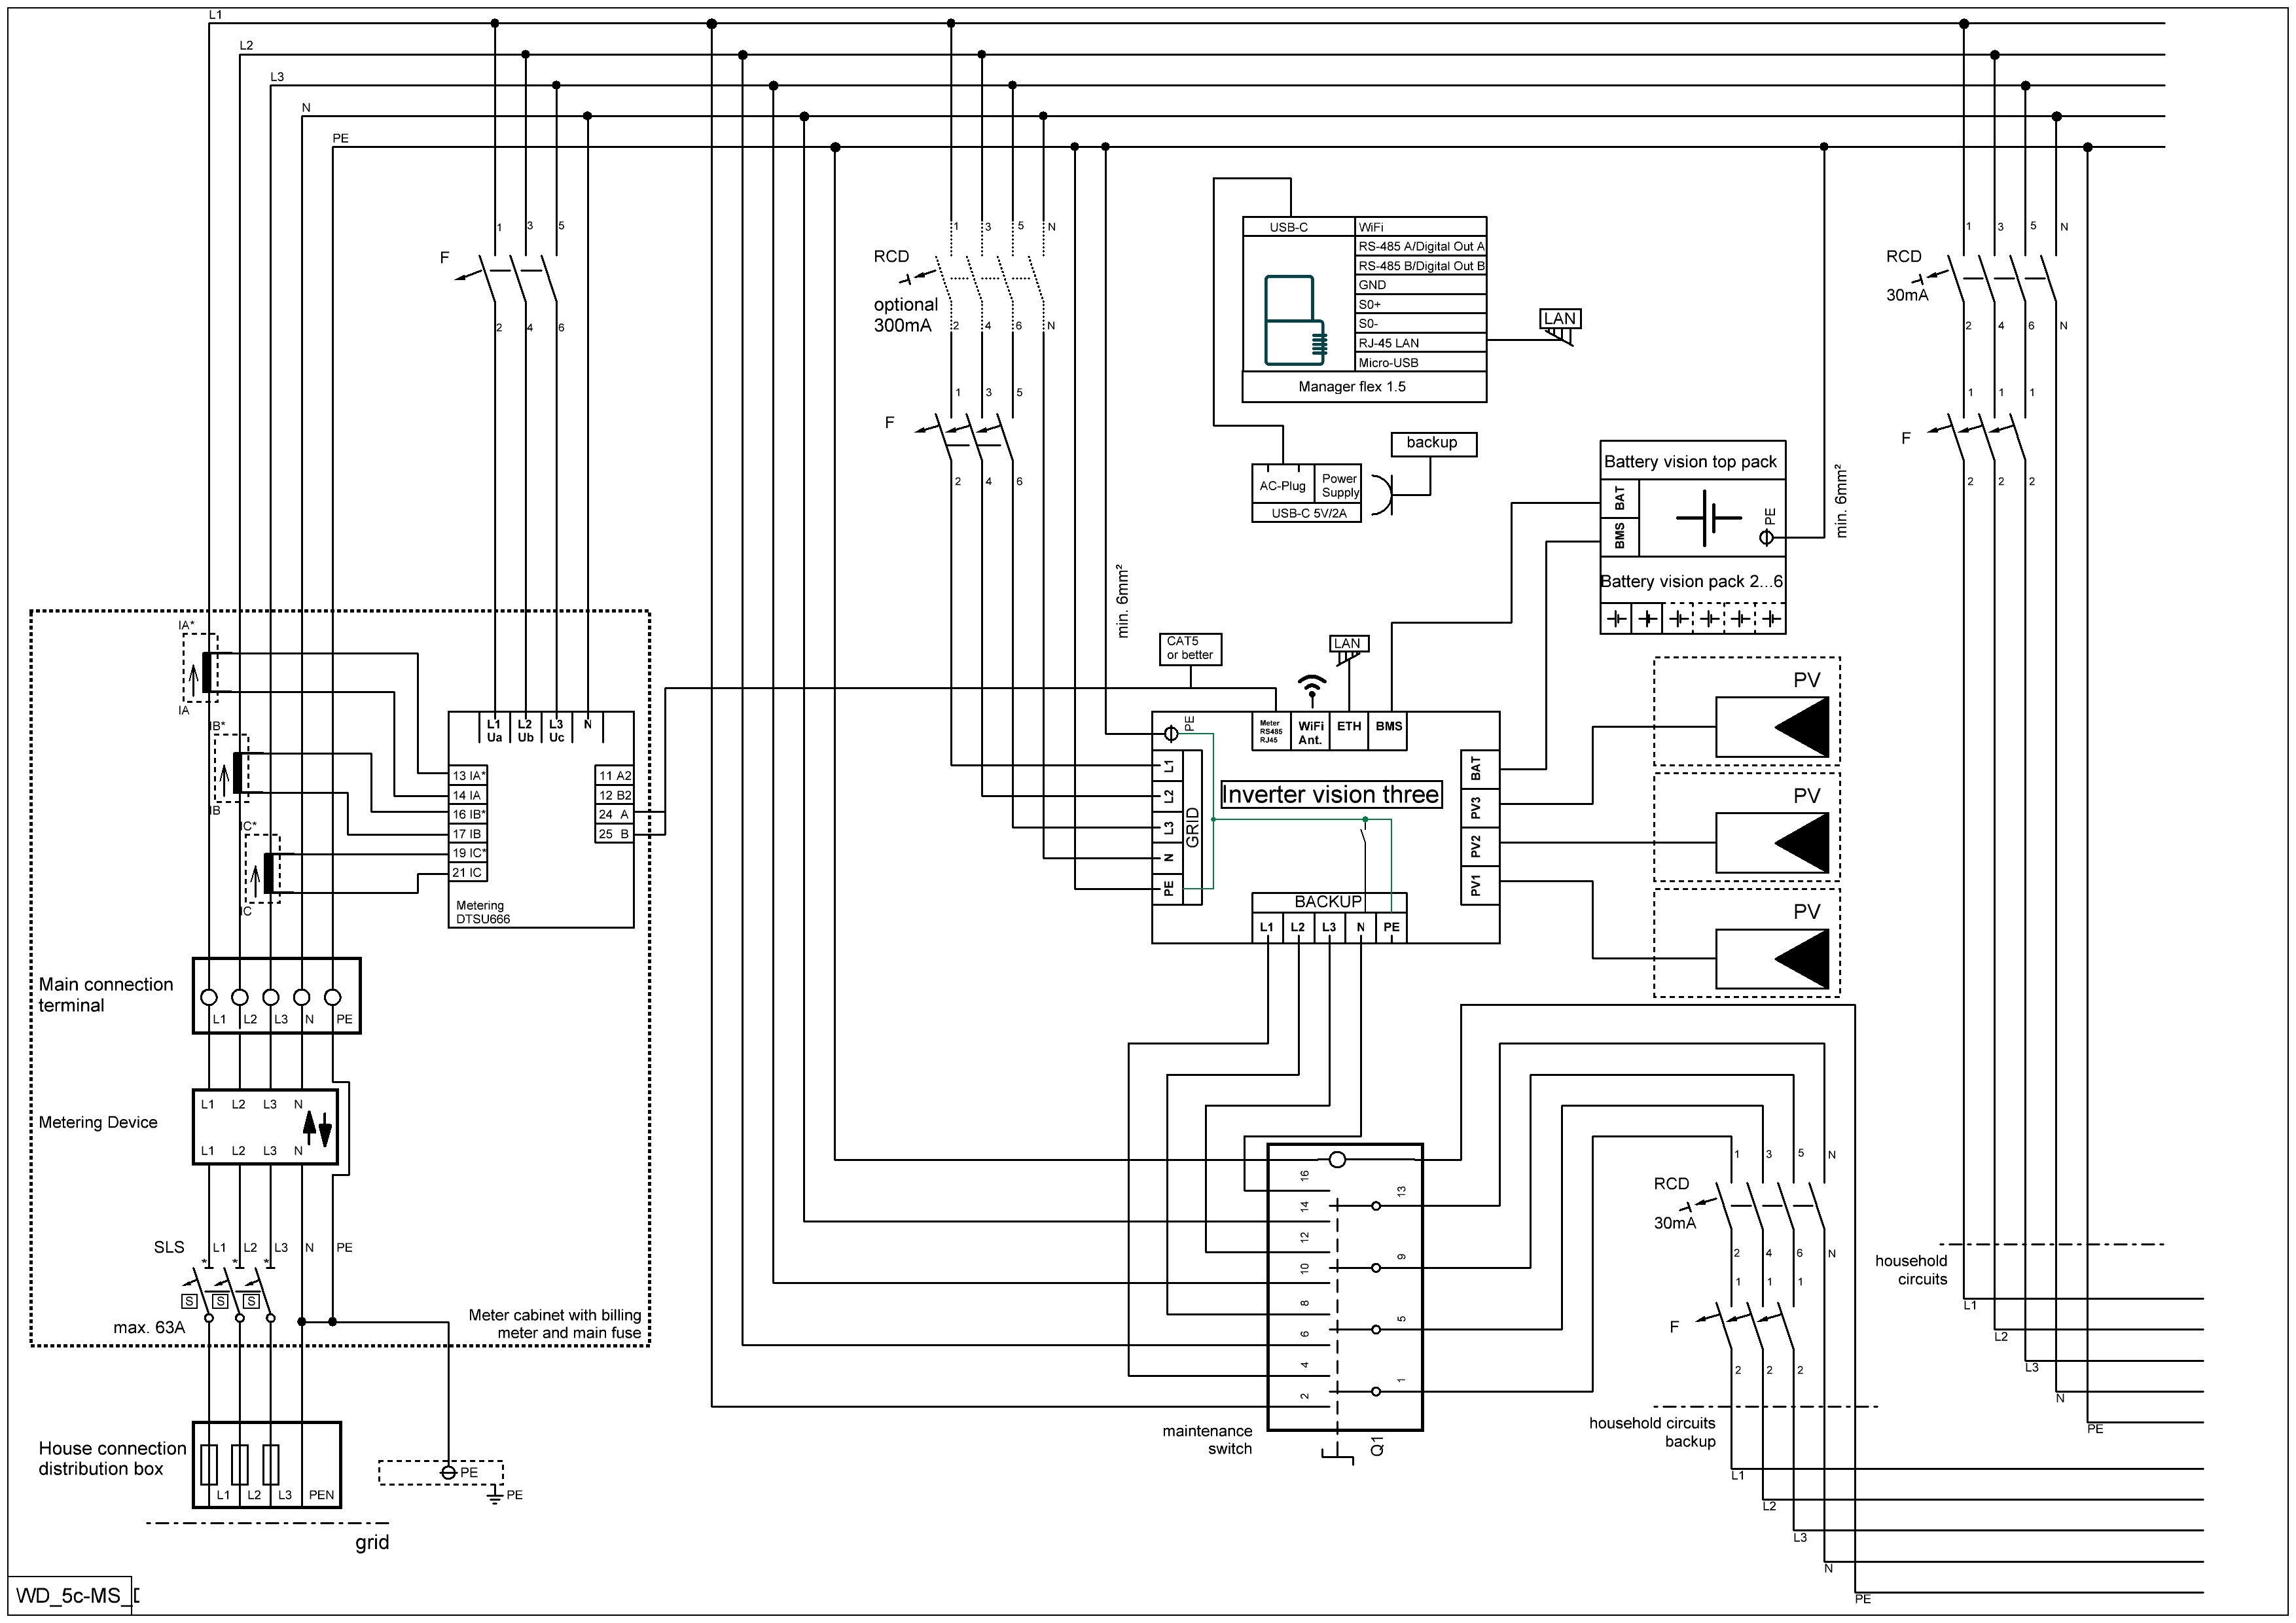The height and width of the screenshot is (1623, 2296).
Task: Click the 'Inverter vision three' title
Action: tap(1331, 795)
